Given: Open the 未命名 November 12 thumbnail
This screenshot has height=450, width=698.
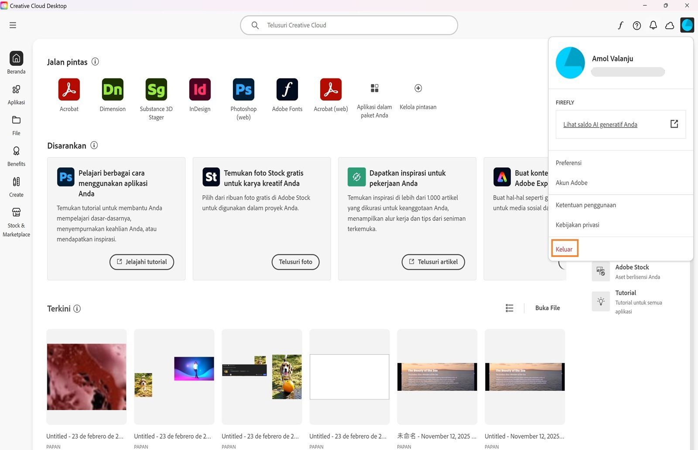Looking at the screenshot, I should click(x=437, y=377).
